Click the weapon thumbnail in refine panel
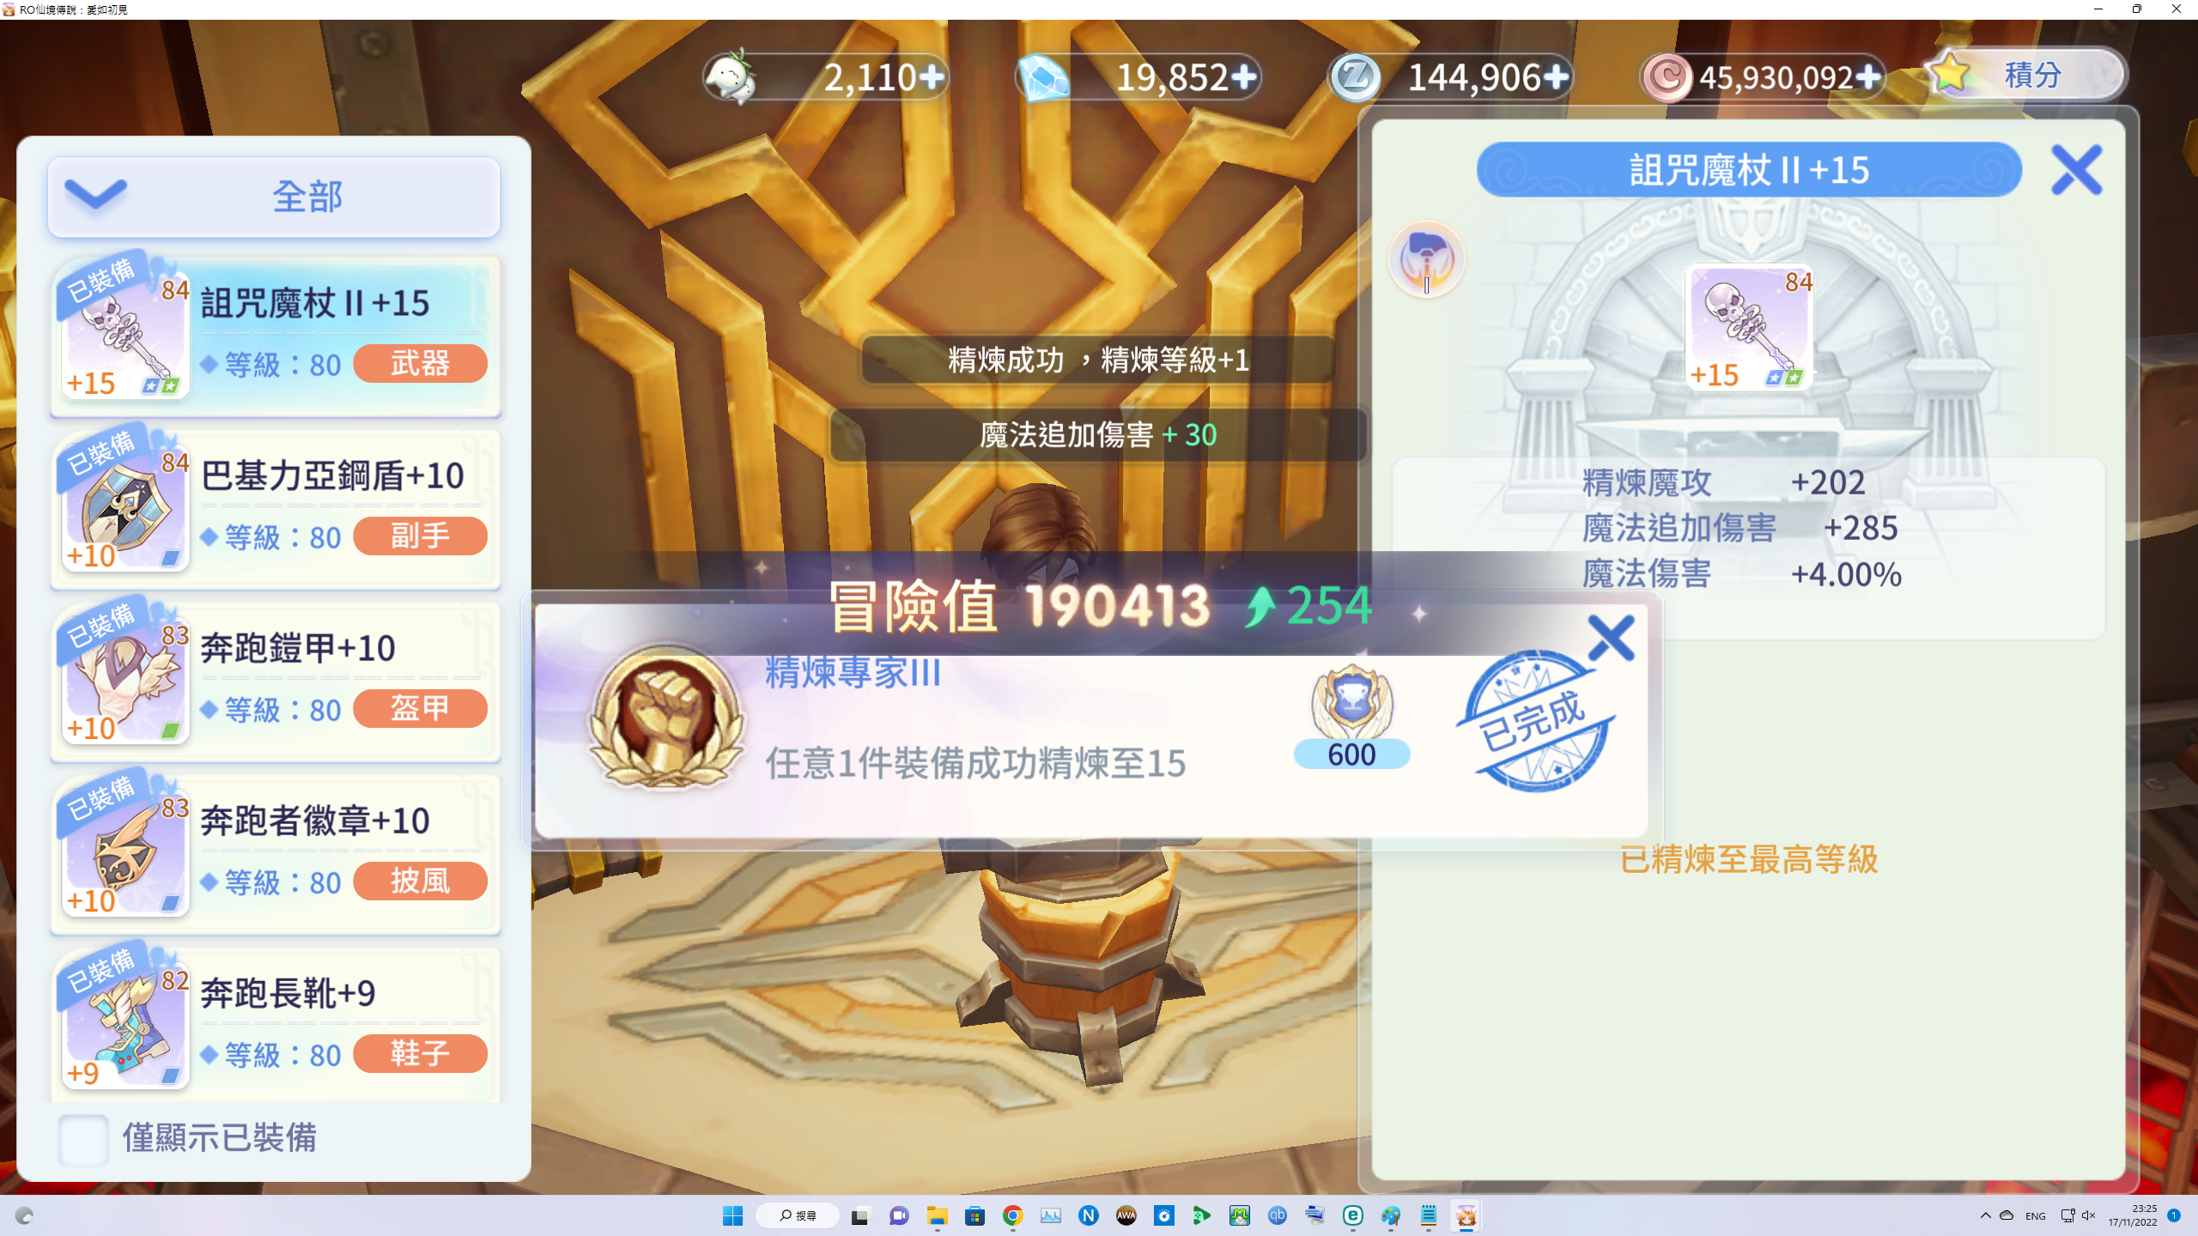 click(1748, 328)
